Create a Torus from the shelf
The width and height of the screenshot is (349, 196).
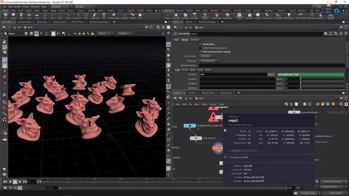tap(29, 16)
